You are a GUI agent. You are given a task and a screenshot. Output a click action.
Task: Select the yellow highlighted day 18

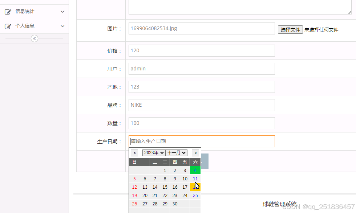[195, 187]
